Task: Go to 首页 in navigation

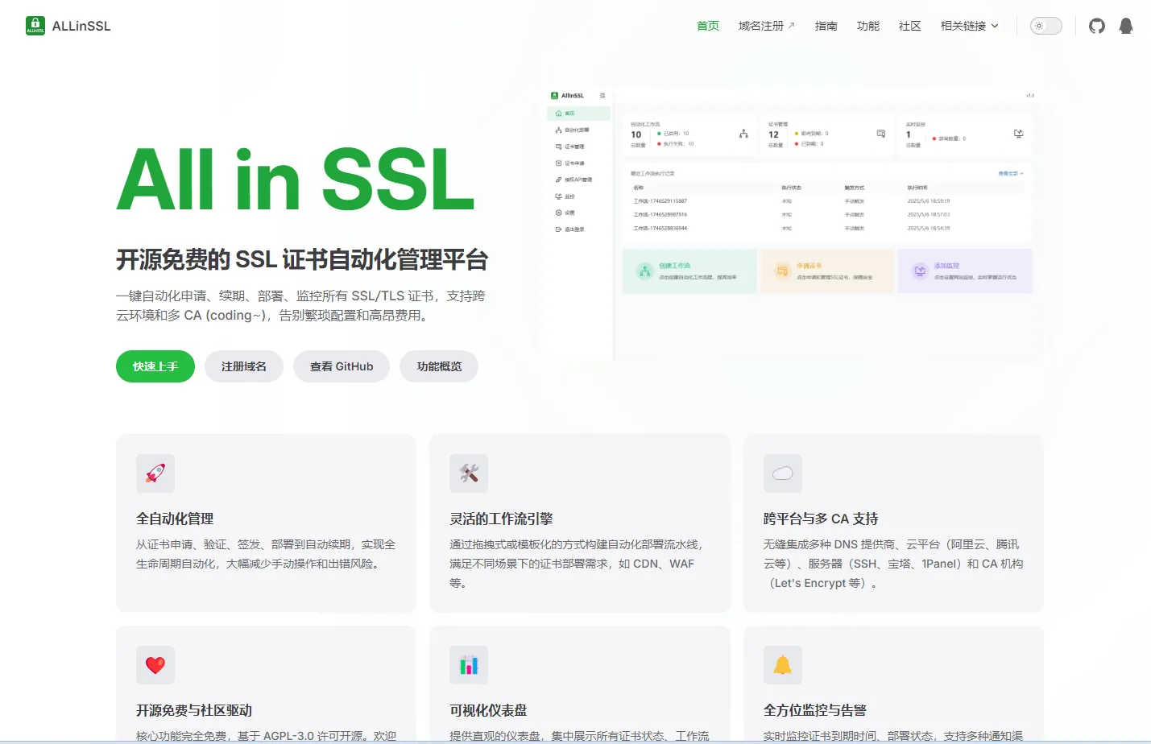Action: click(708, 26)
